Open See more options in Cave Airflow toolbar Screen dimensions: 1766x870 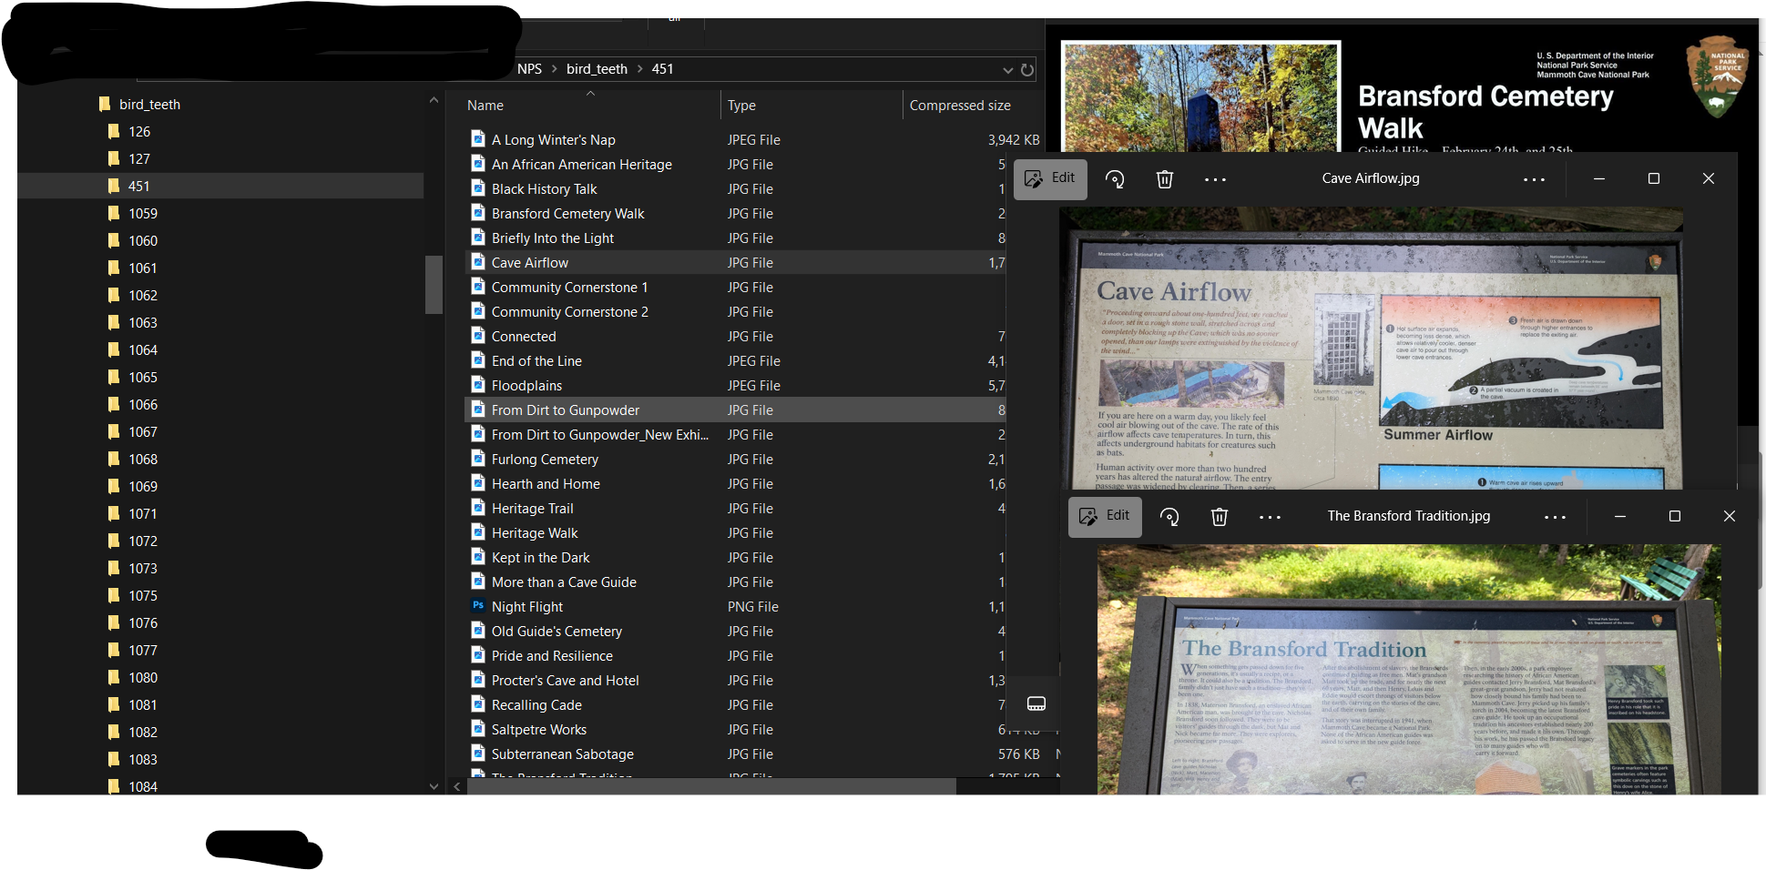(1215, 179)
